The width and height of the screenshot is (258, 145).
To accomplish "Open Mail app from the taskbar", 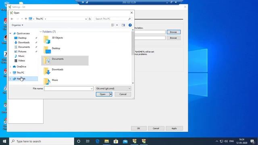I will pos(125,141).
